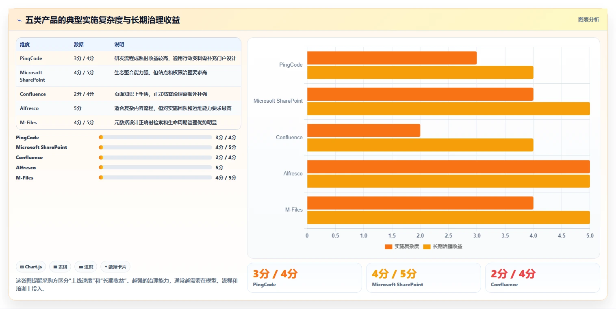The image size is (616, 309).
Task: Click the description 元数据设计正确时检索和生命周期管理优势明显
Action: (x=166, y=122)
